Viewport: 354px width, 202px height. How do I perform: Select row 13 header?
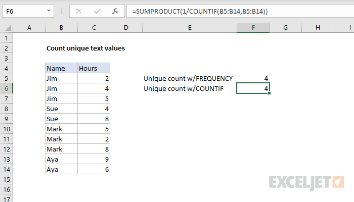[x=6, y=159]
